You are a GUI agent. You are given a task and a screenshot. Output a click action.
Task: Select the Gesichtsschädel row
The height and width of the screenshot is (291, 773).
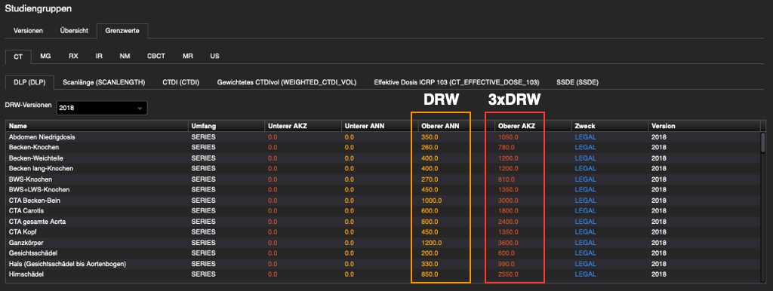tap(383, 253)
